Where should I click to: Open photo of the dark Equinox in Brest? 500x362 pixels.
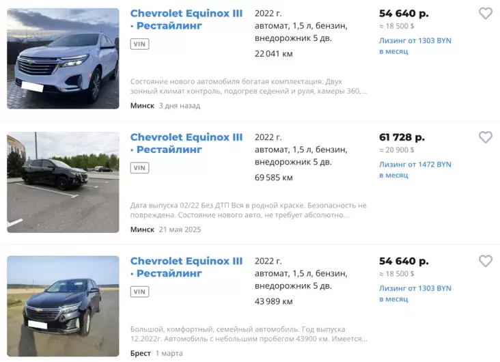63,306
